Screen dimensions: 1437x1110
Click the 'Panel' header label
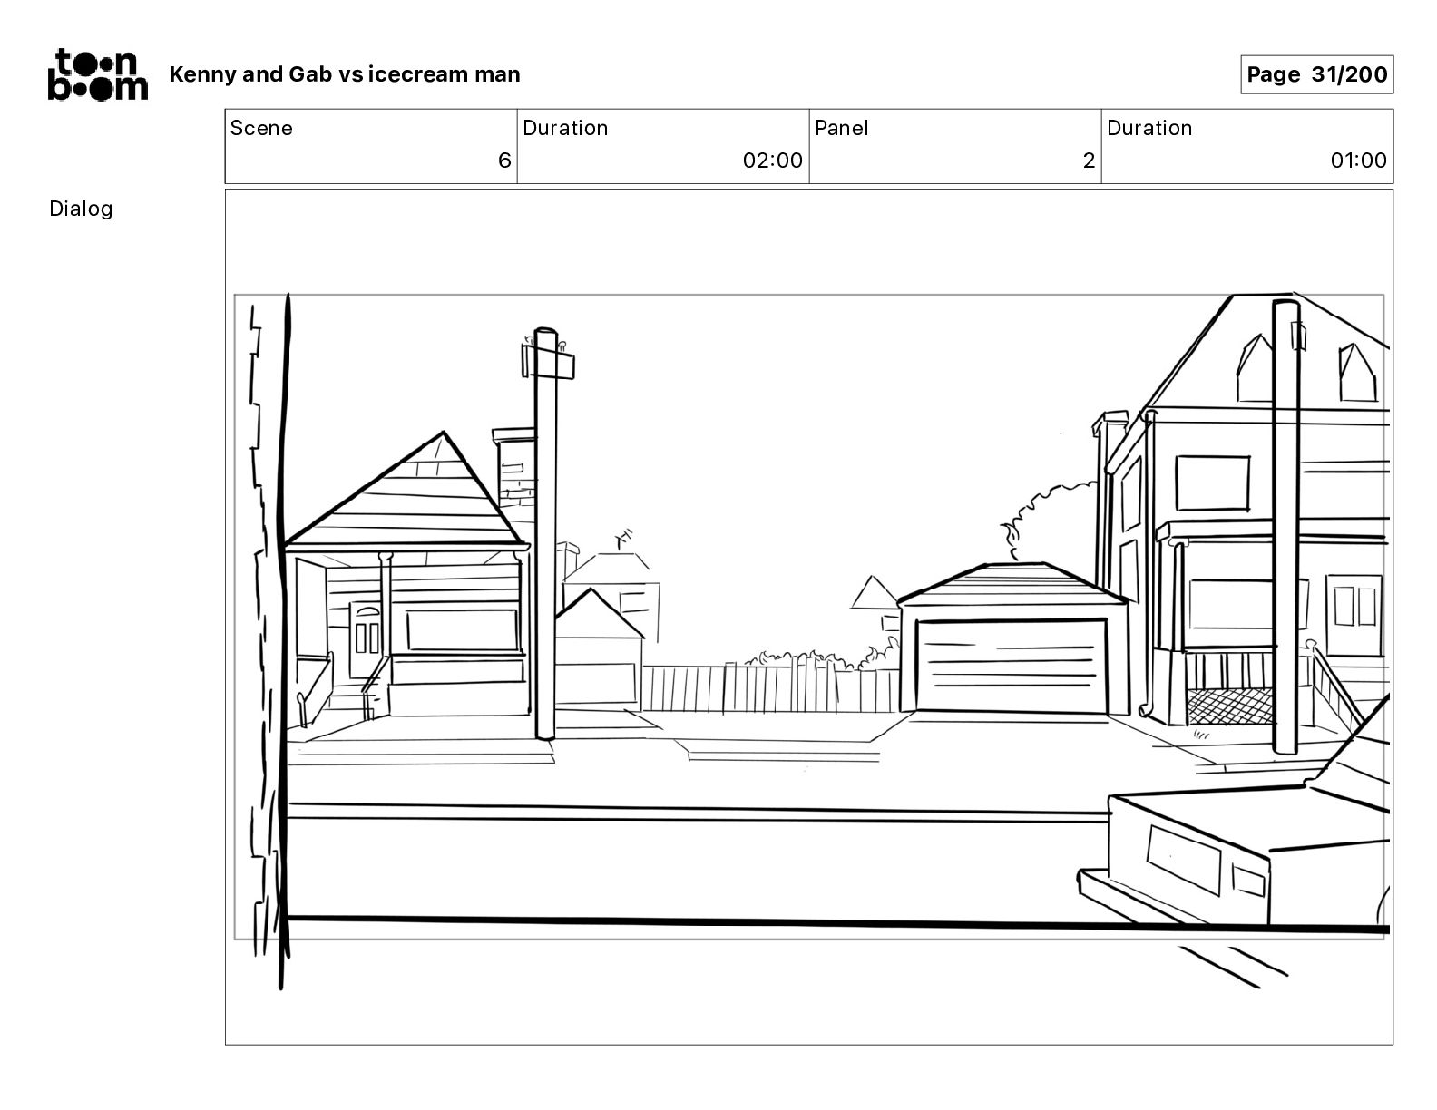841,128
